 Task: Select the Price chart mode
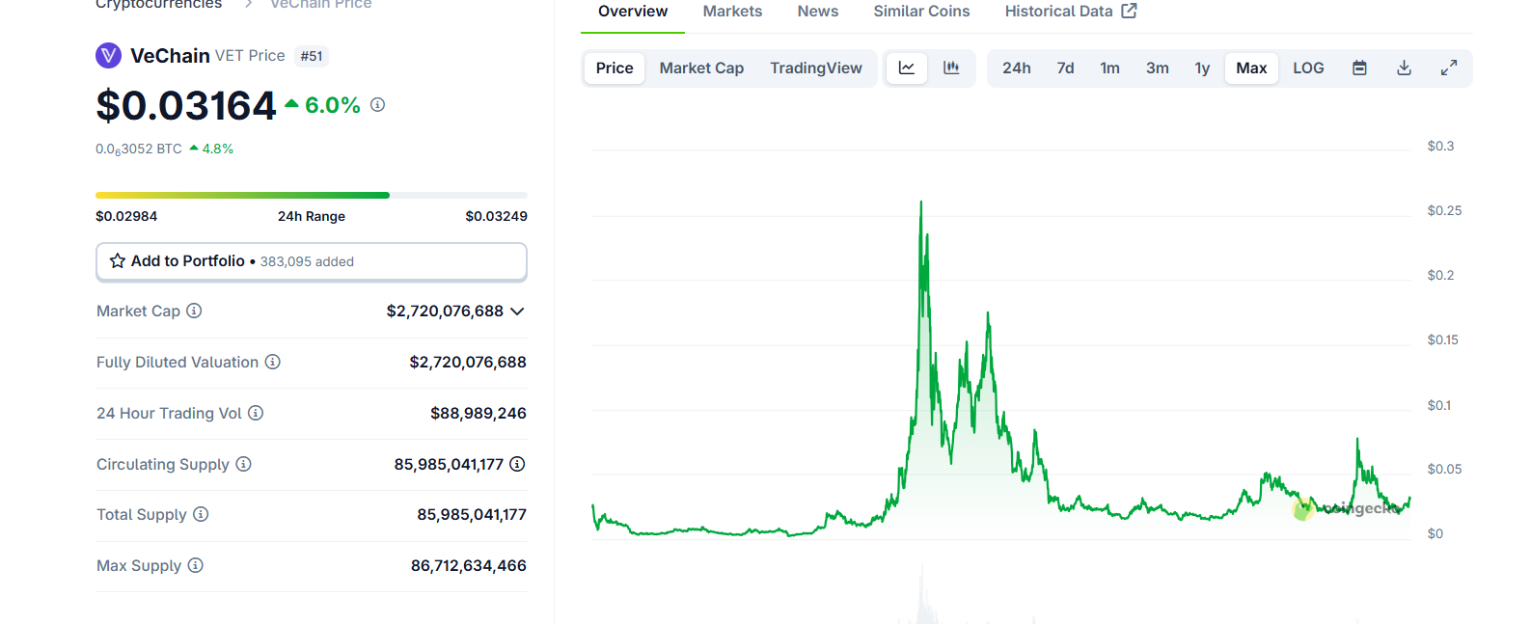pos(615,68)
